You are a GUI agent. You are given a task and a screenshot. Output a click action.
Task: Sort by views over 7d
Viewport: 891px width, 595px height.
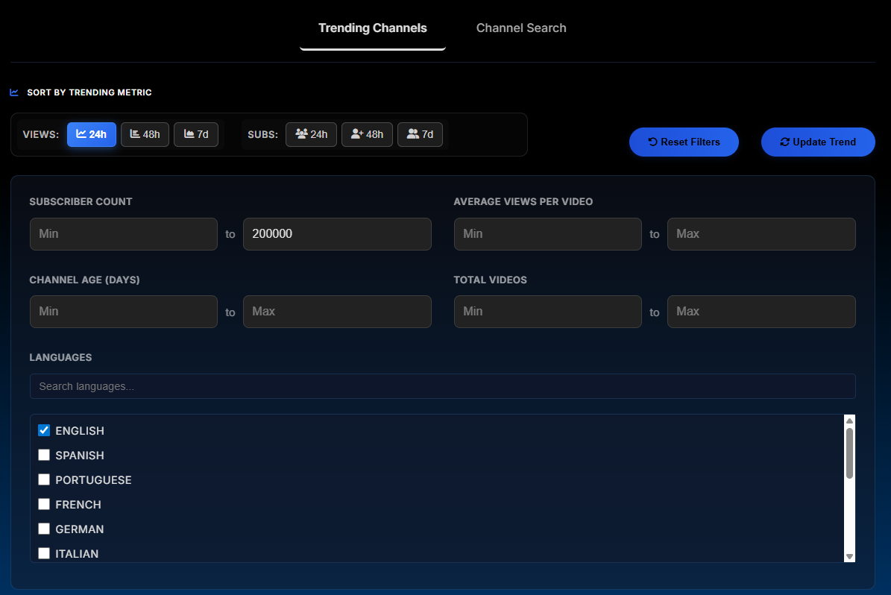pos(196,135)
